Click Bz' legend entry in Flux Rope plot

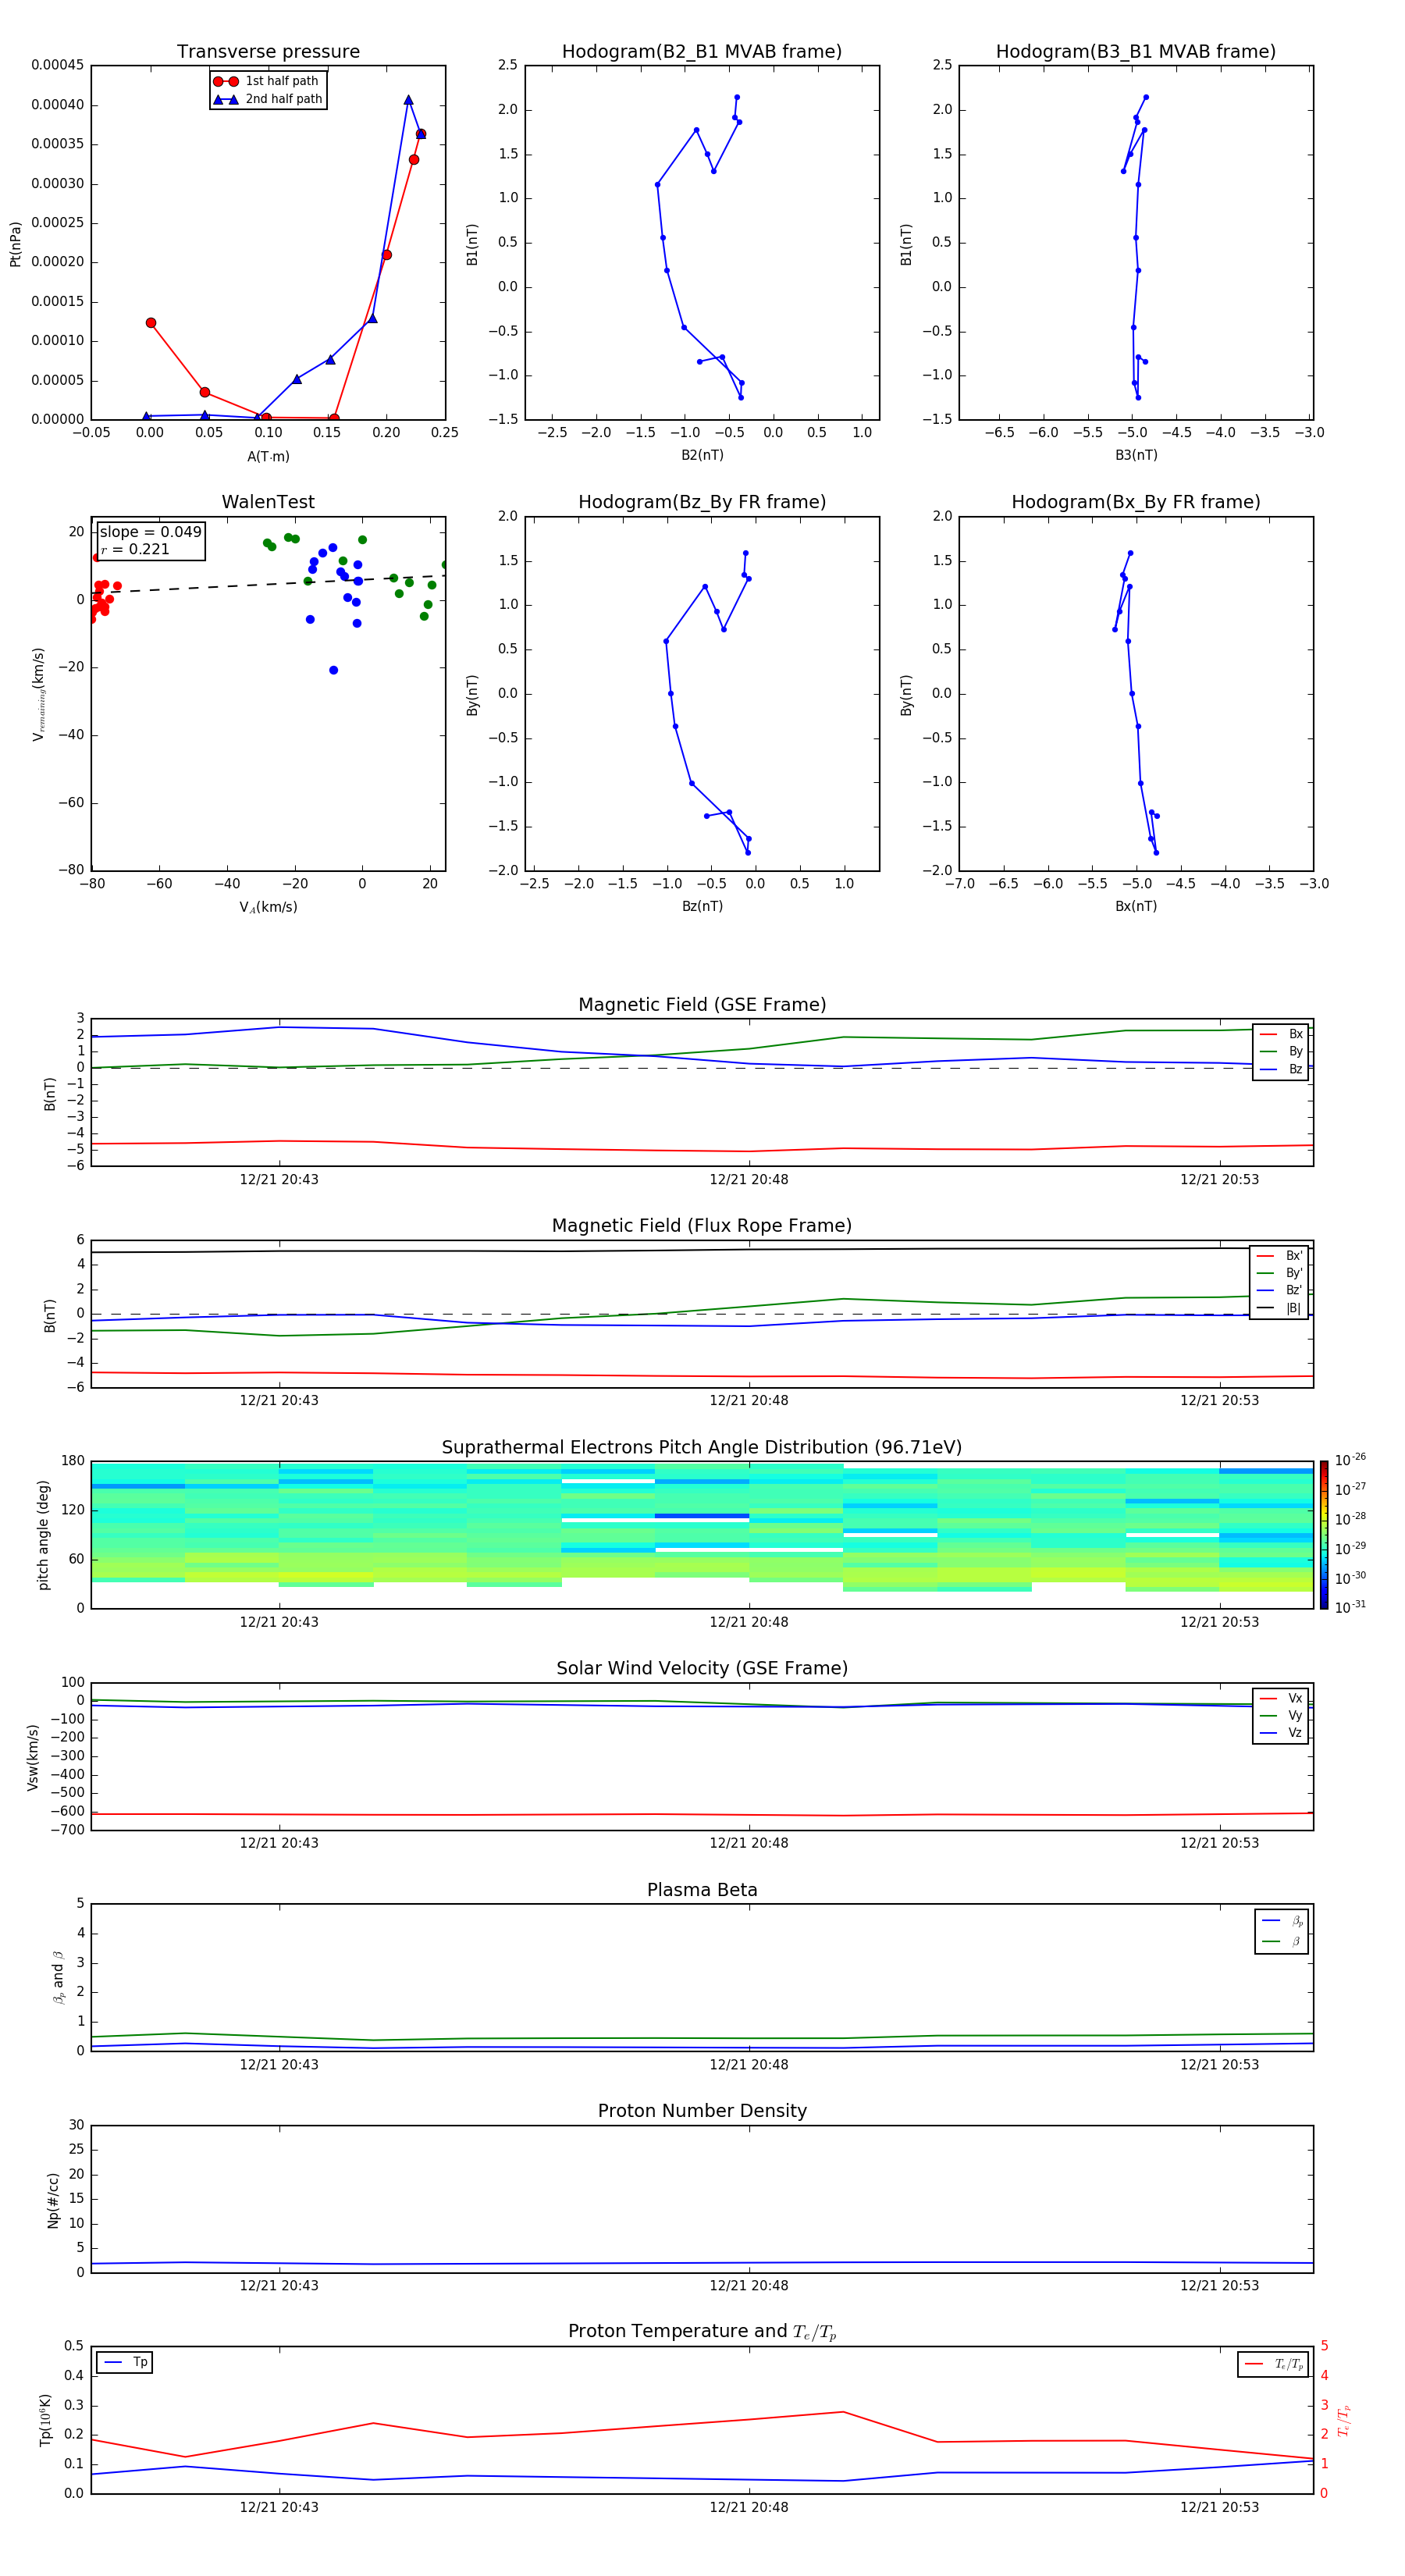1279,1290
